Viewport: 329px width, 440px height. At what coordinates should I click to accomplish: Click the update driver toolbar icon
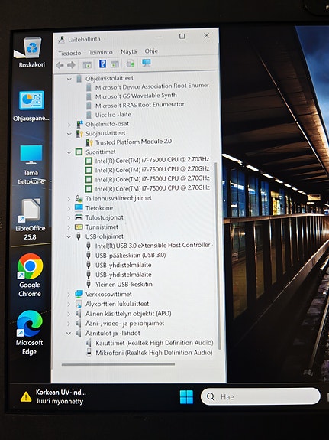coord(131,64)
